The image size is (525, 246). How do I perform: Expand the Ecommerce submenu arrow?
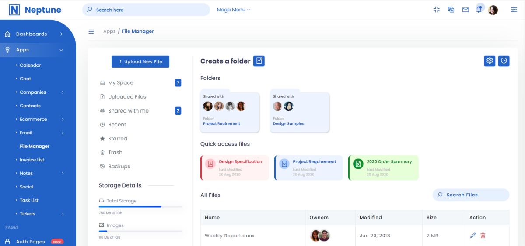click(x=63, y=119)
